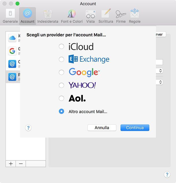
Task: Pick the Yahoo! radio button
Action: (x=61, y=85)
